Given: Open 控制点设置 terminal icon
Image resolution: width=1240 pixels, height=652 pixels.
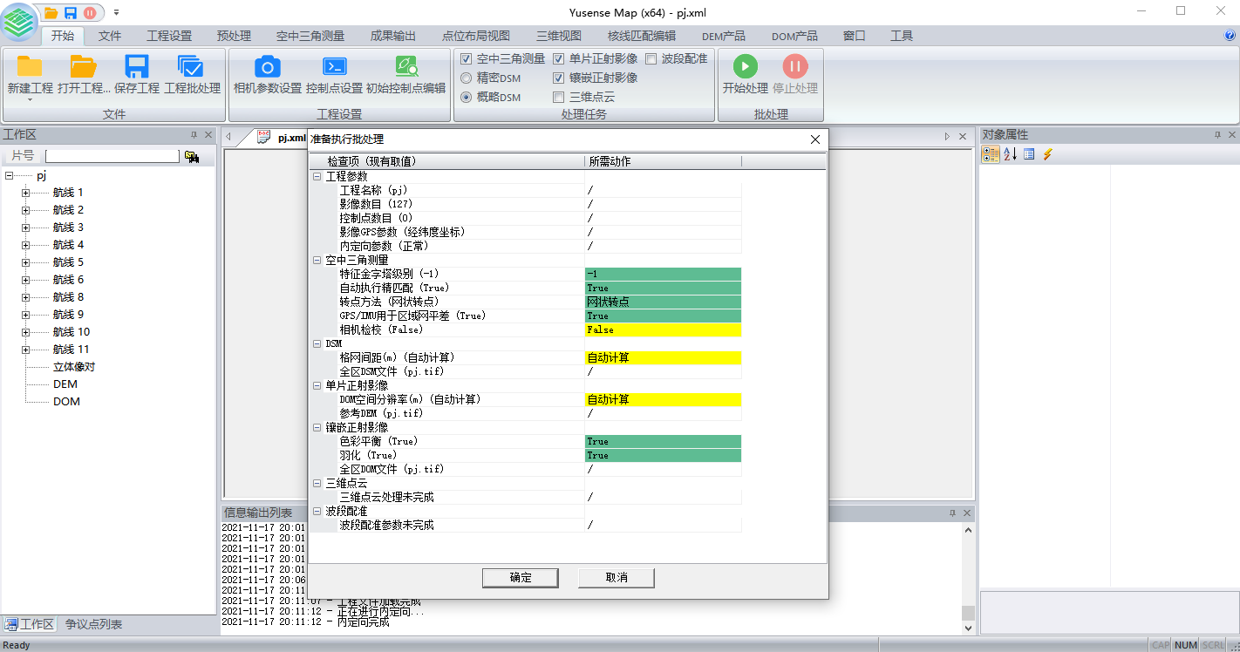Looking at the screenshot, I should coord(334,66).
